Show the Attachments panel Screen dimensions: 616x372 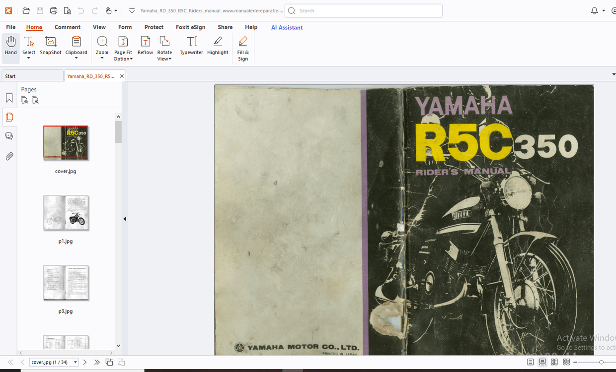[9, 156]
